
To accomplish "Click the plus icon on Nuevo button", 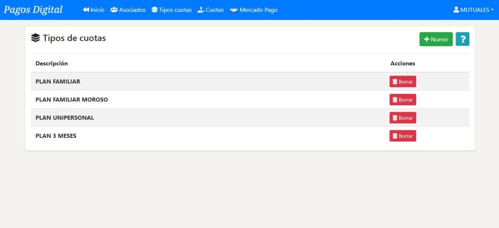I will point(426,39).
